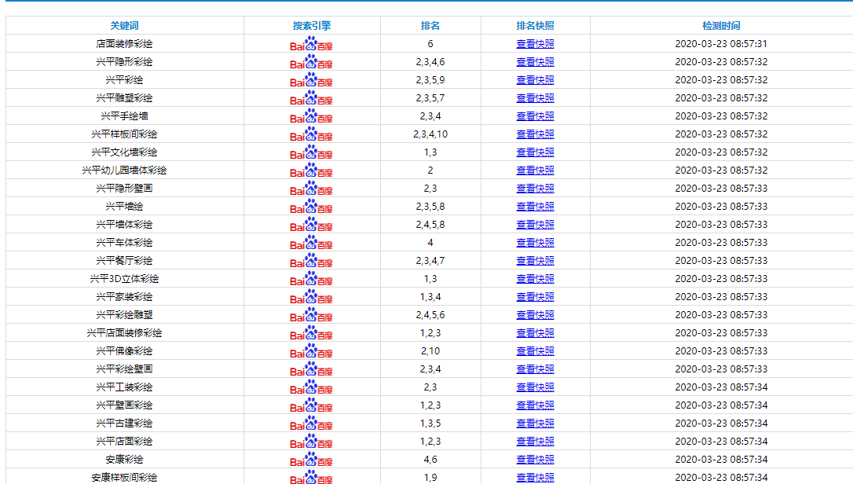
Task: Click the Baidu logo in the 兴平彩绘 row
Action: point(311,79)
